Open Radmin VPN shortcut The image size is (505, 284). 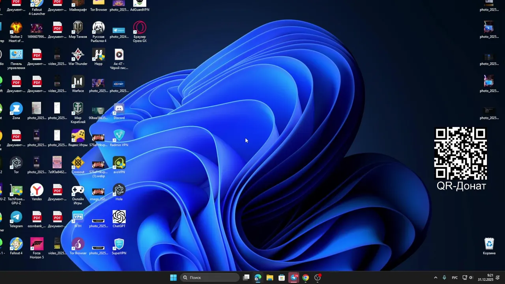point(119,138)
